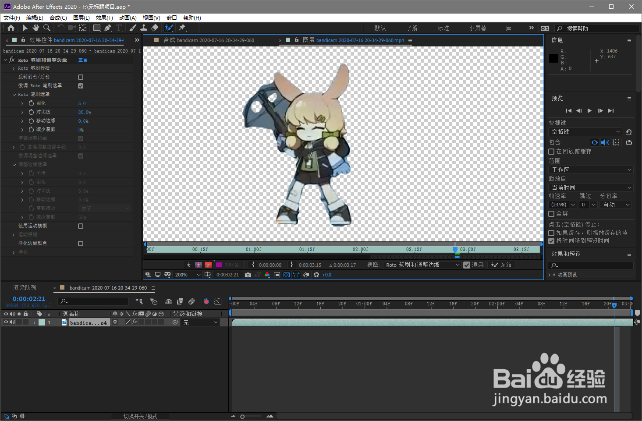The image size is (642, 421).
Task: Open the 200% magnification dropdown
Action: click(x=188, y=275)
